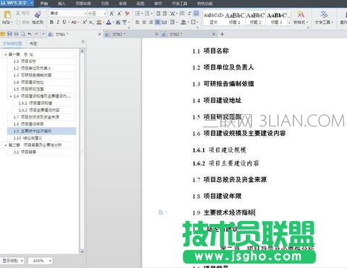Toggle Bold formatting

51,22
